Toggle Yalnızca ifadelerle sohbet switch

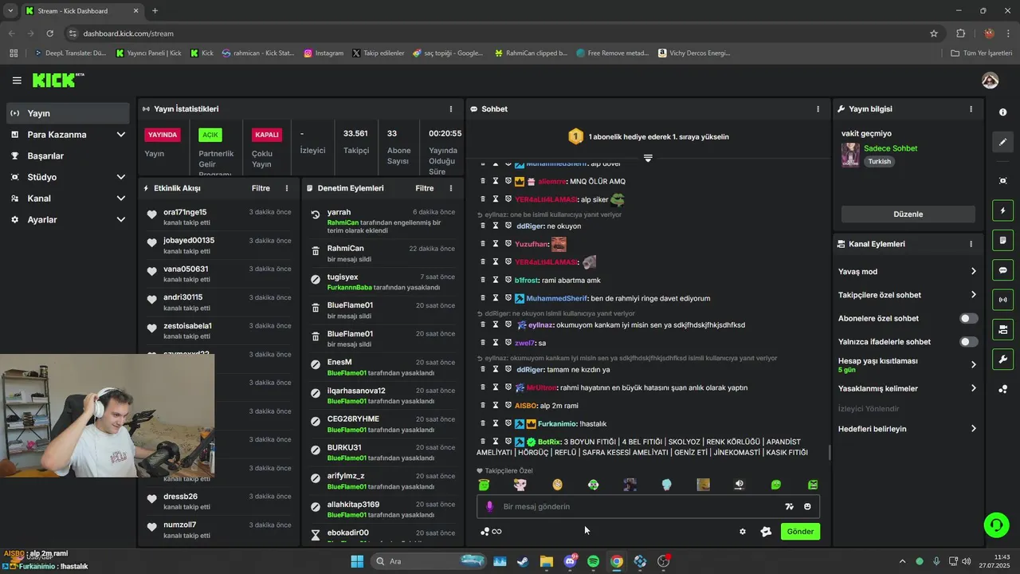point(968,342)
